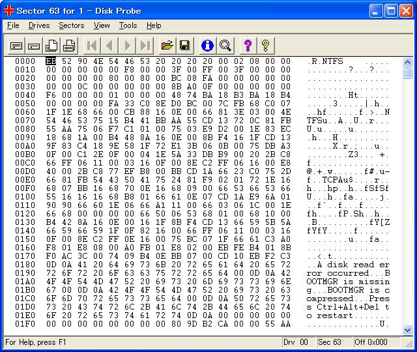The height and width of the screenshot is (352, 417).
Task: Open the Sectors menu
Action: click(72, 25)
